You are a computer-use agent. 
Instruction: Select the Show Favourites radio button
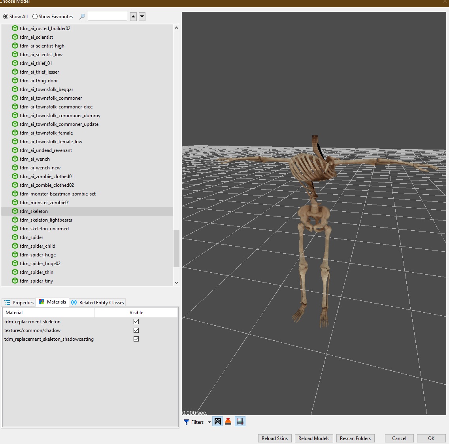35,17
